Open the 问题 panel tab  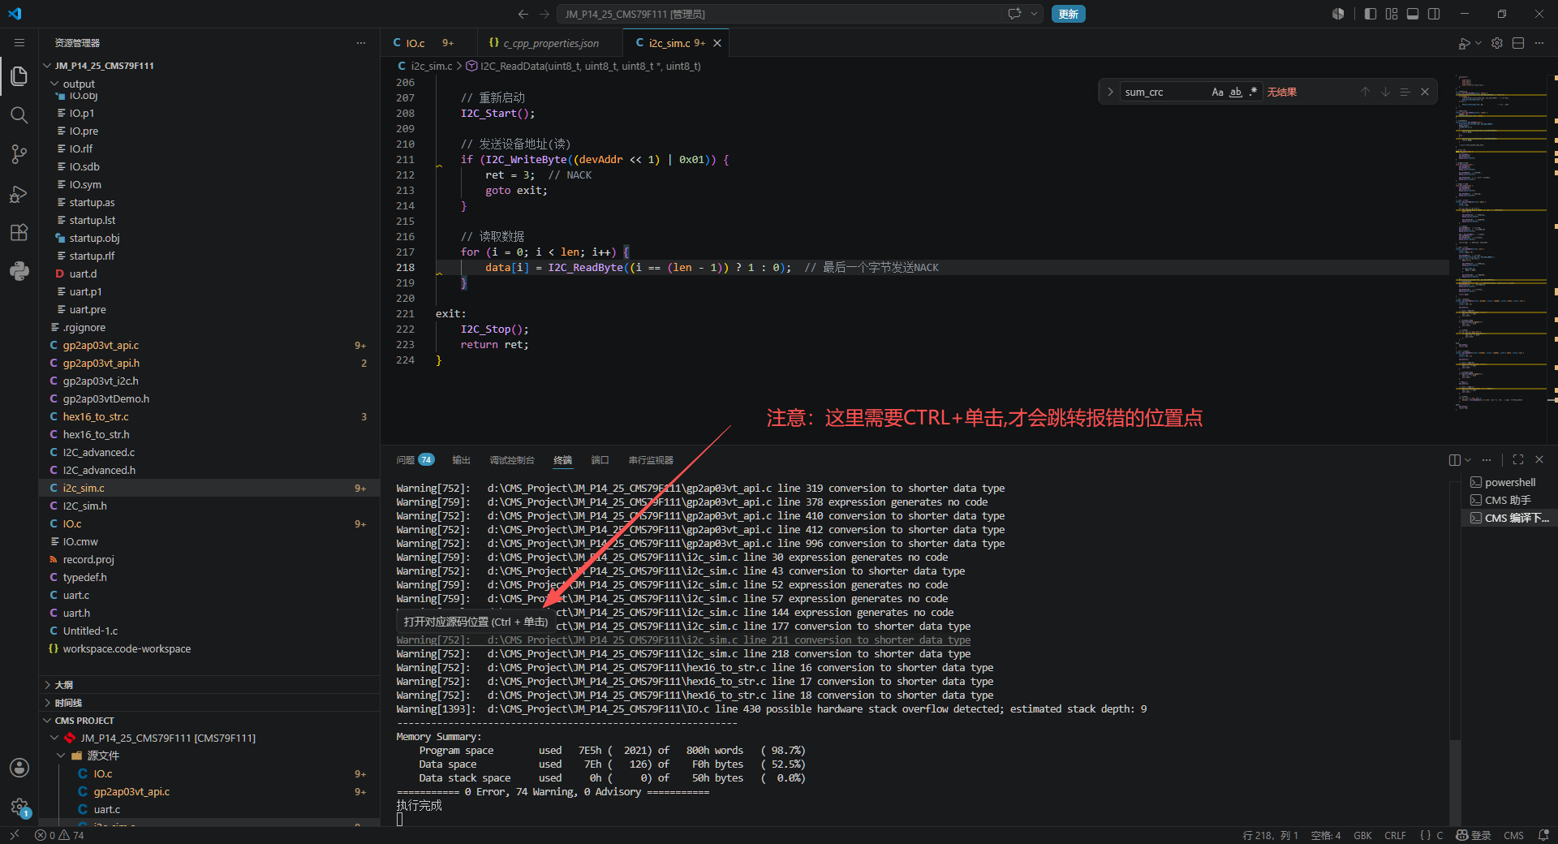415,460
